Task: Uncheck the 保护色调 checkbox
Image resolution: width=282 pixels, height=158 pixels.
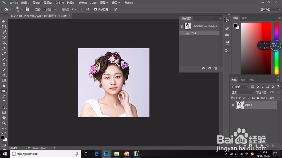Action: tap(96, 9)
